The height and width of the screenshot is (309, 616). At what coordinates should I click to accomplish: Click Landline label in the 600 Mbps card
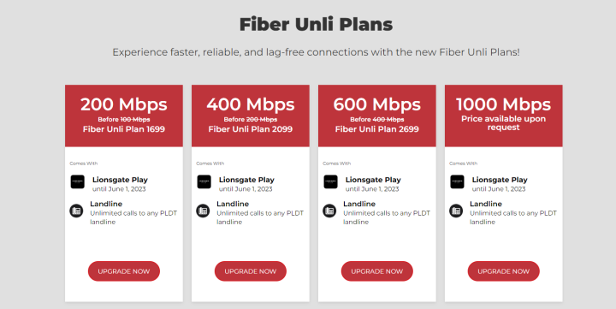359,204
